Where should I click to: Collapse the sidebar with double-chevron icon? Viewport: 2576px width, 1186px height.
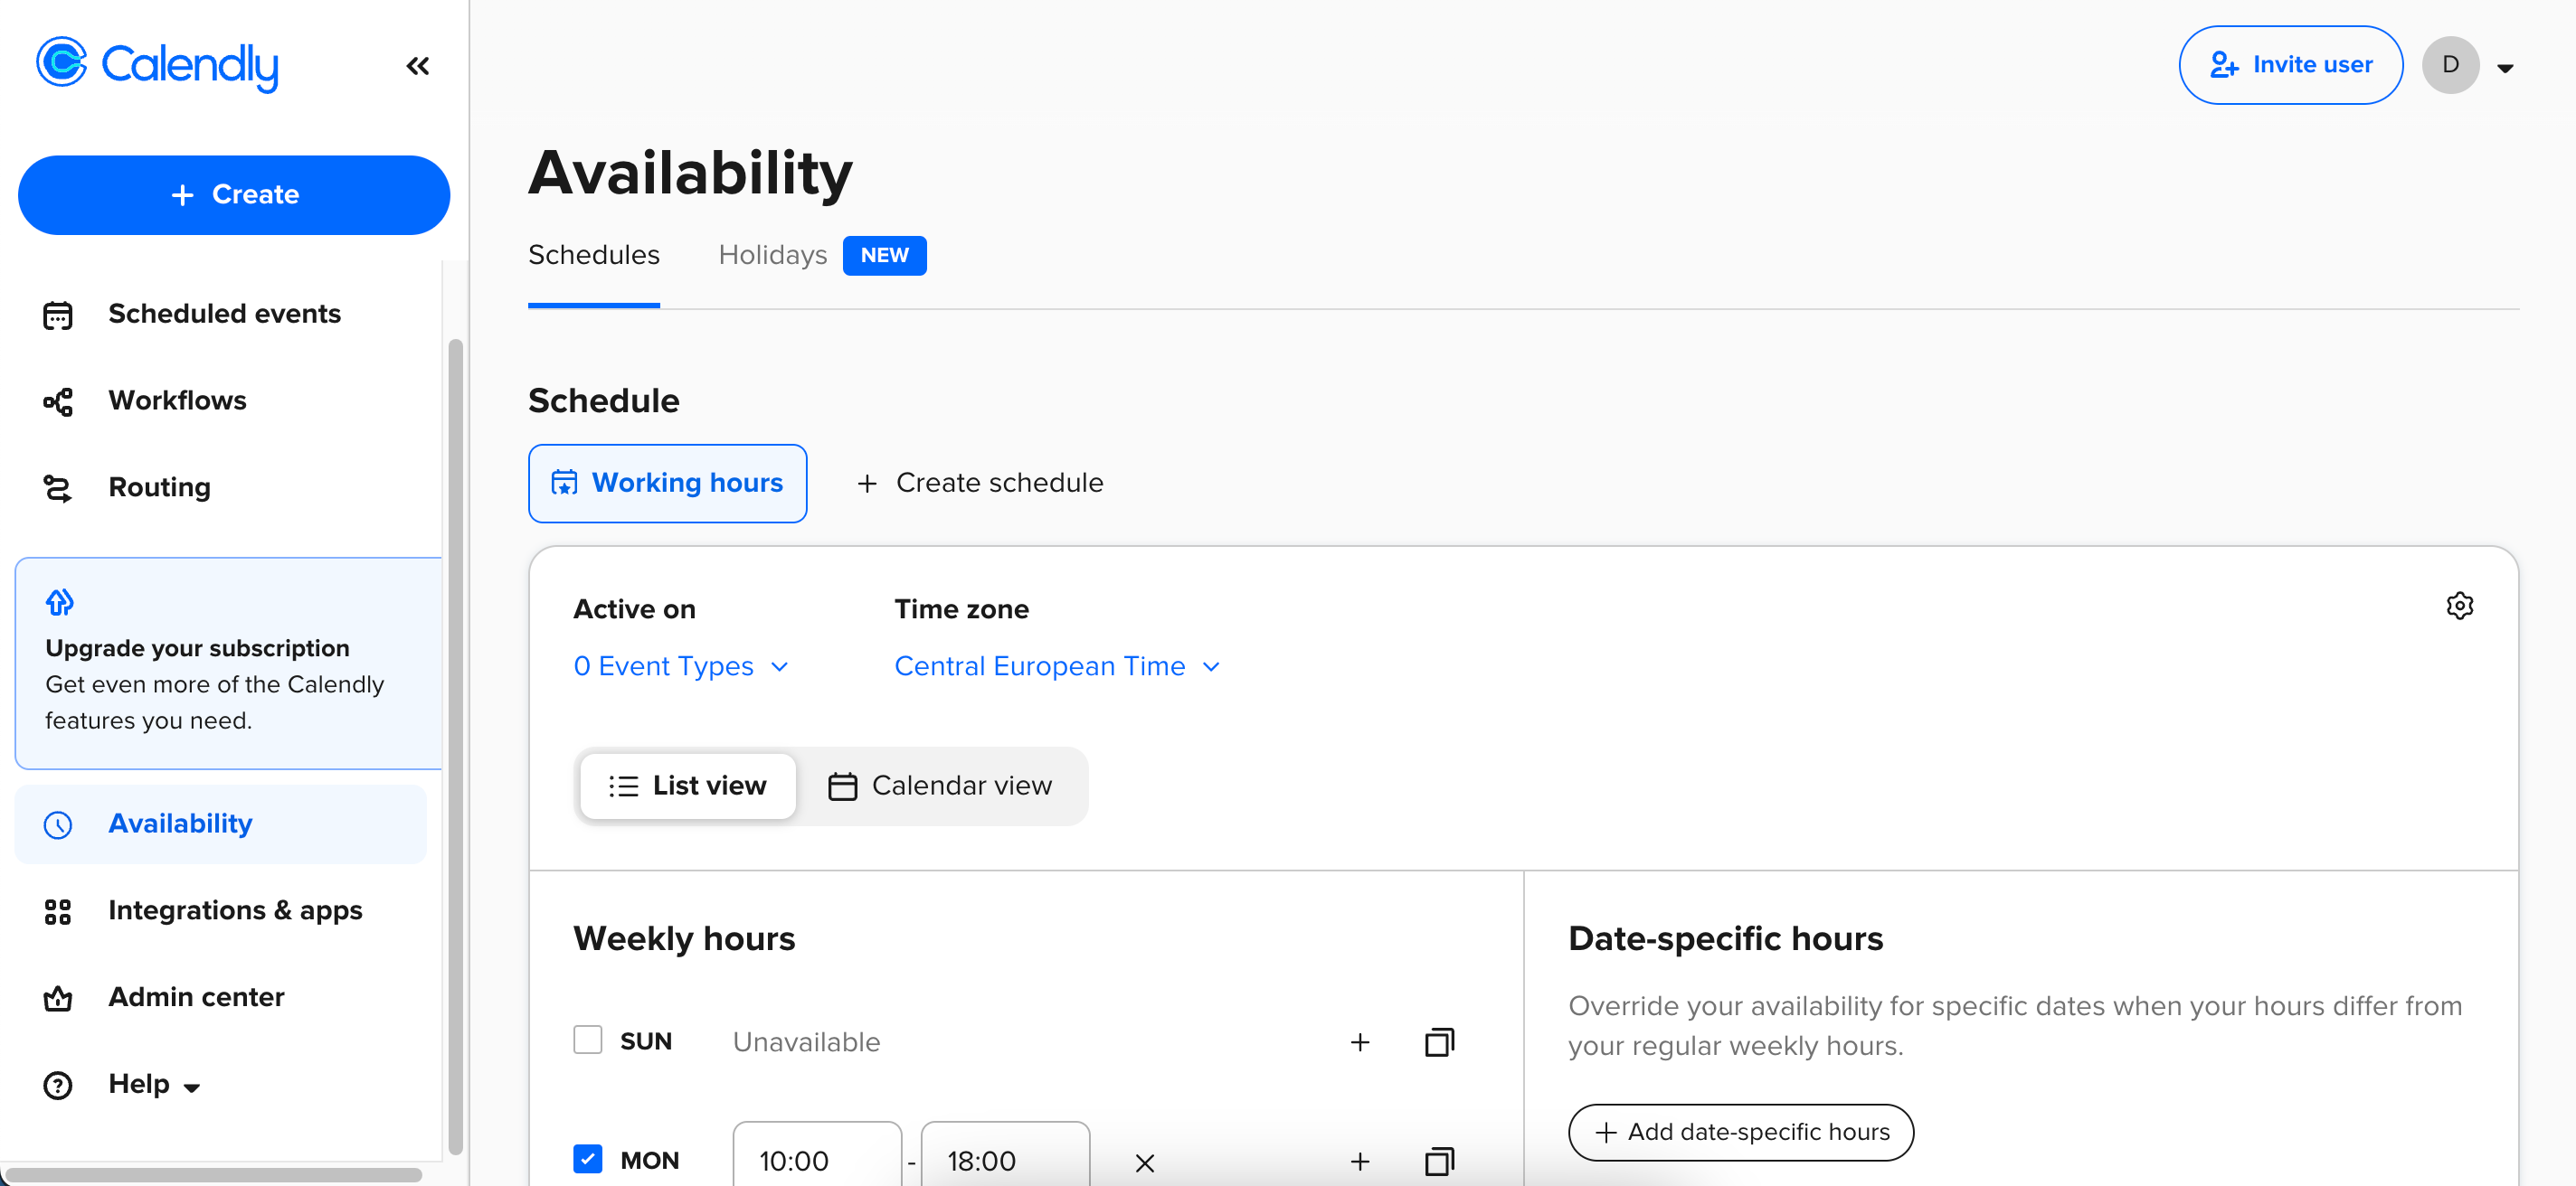click(417, 66)
